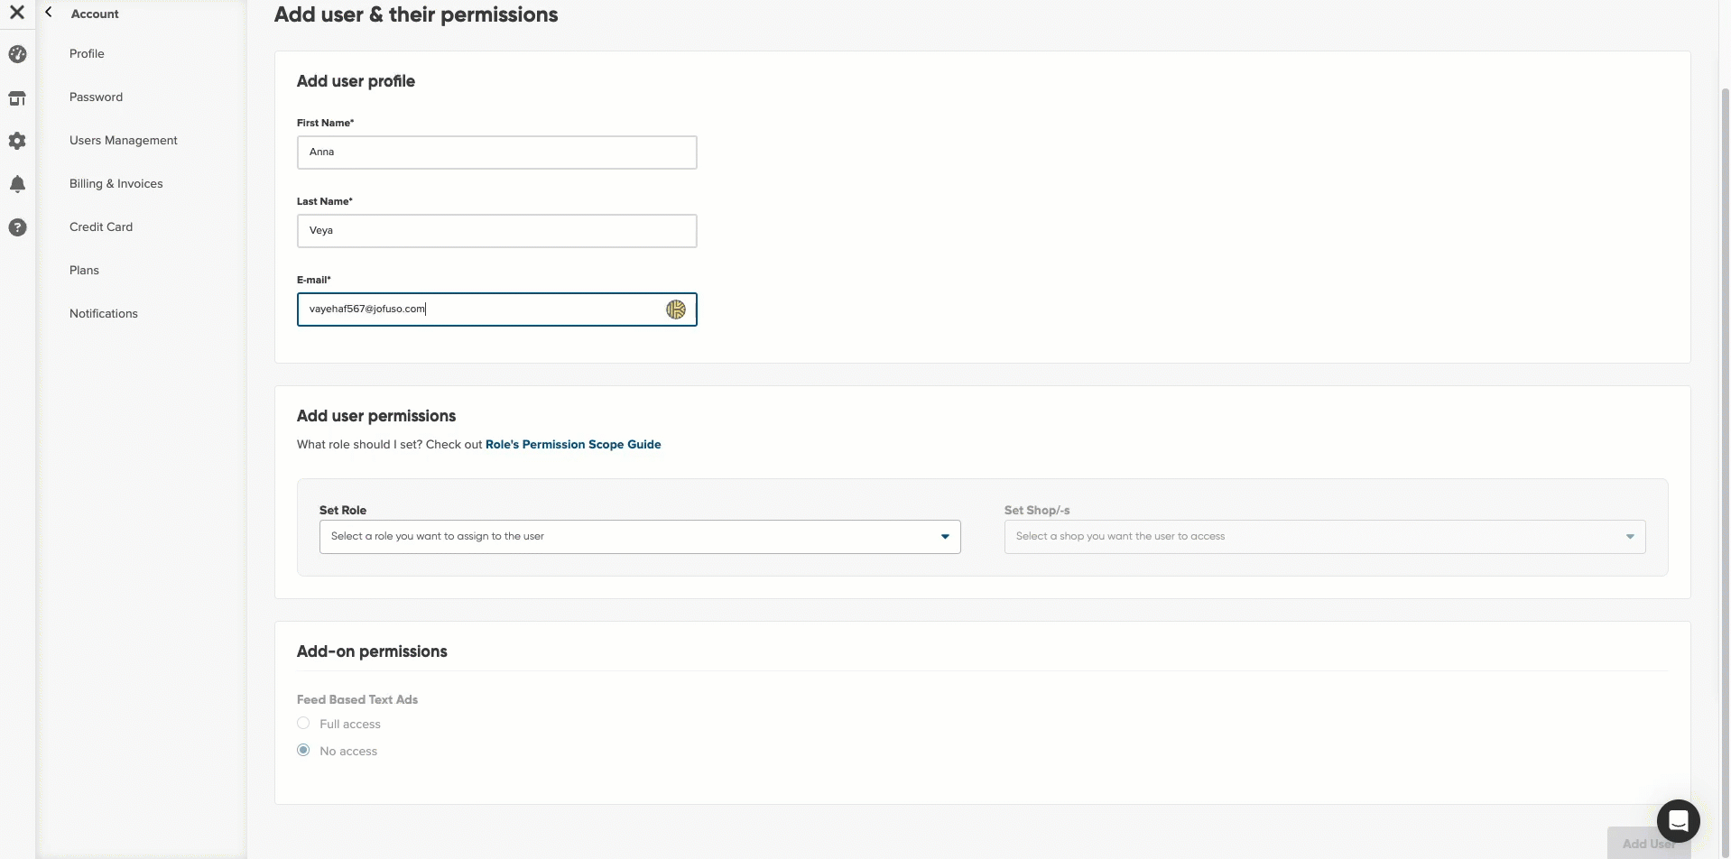1731x859 pixels.
Task: Open the Password menu item
Action: 96,97
